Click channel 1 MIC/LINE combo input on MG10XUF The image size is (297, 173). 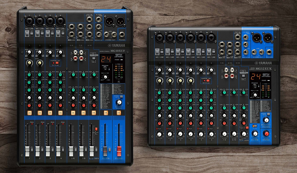pos(29,21)
